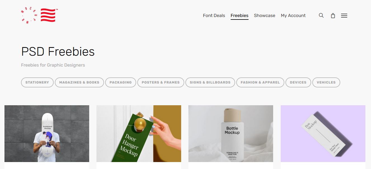Image resolution: width=371 pixels, height=169 pixels.
Task: Open the search magnifier icon
Action: pos(321,16)
